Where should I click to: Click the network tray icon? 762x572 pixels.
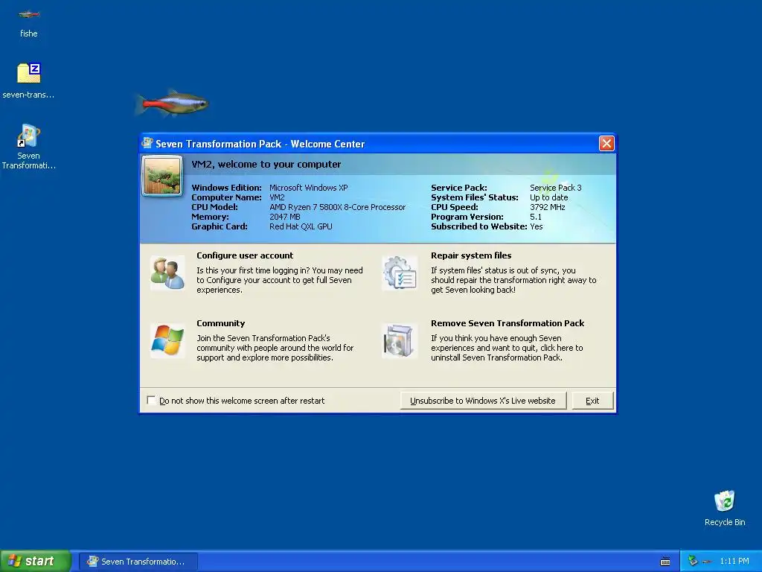[x=693, y=561]
